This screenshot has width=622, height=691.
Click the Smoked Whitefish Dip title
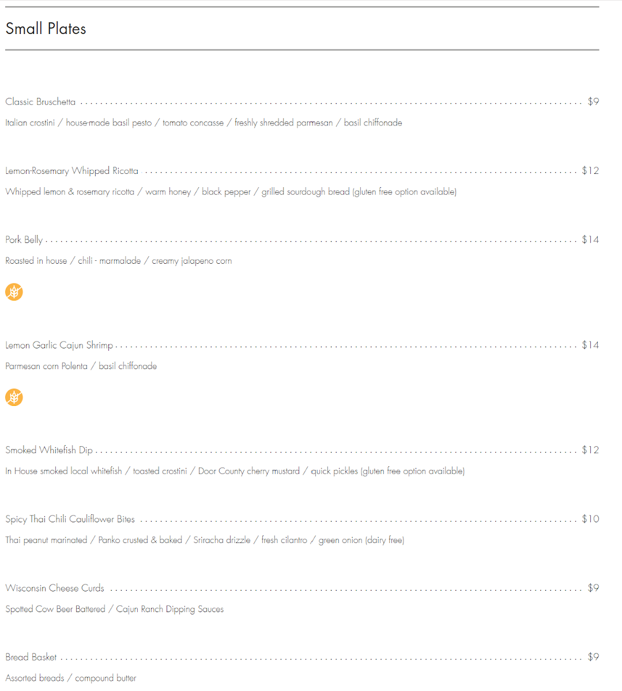pyautogui.click(x=49, y=450)
